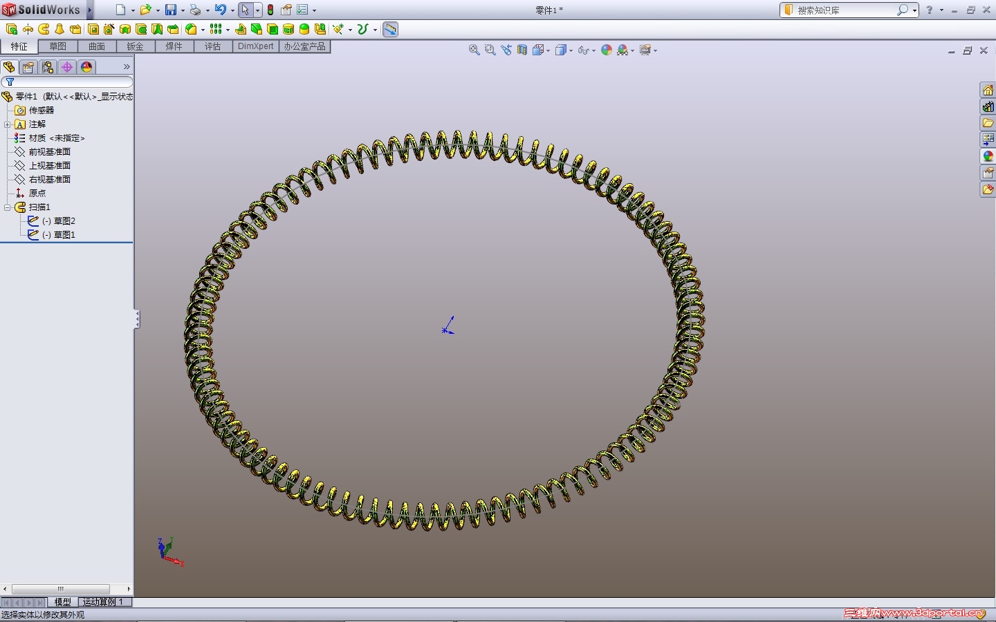This screenshot has width=996, height=622.
Task: Select 前视基准面 in the feature tree
Action: click(x=50, y=152)
